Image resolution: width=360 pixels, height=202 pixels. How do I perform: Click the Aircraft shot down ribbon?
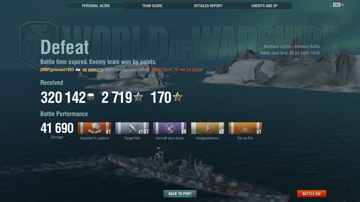pos(170,128)
